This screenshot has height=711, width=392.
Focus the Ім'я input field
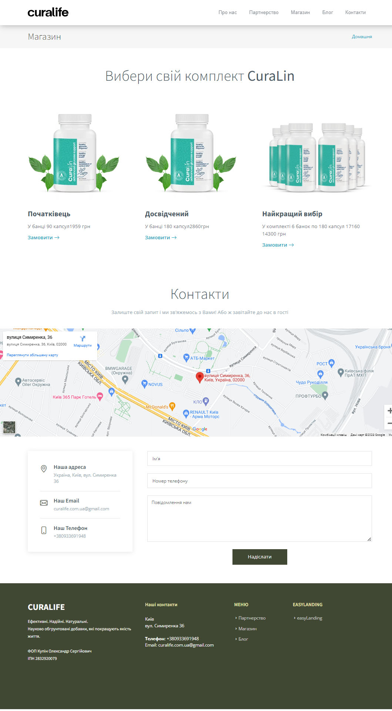point(259,458)
